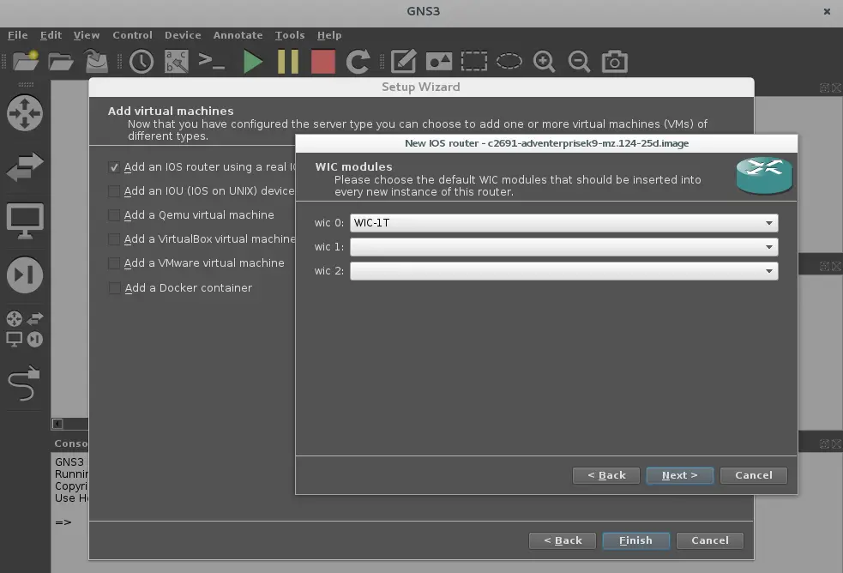Browse all devices grouped icon
This screenshot has height=573, width=843.
(25, 329)
